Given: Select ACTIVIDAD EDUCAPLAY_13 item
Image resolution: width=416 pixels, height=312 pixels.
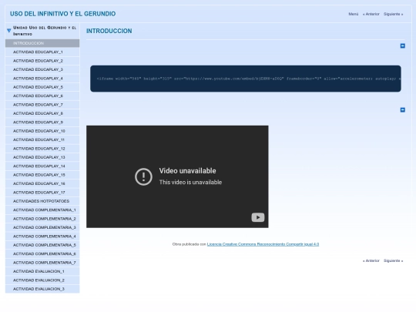Looking at the screenshot, I should point(42,157).
